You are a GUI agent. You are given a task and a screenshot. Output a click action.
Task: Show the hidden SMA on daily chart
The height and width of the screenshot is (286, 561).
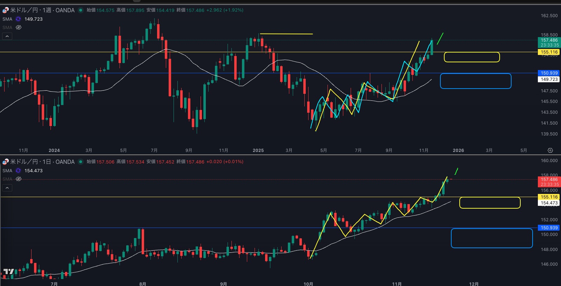pyautogui.click(x=19, y=179)
